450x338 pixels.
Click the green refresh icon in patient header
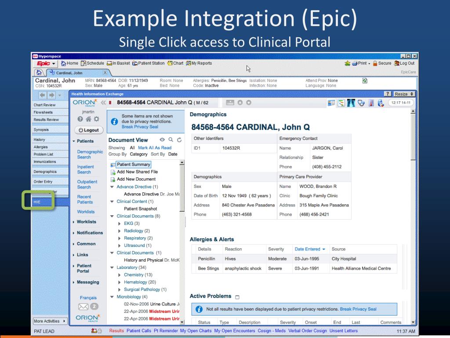(364, 81)
